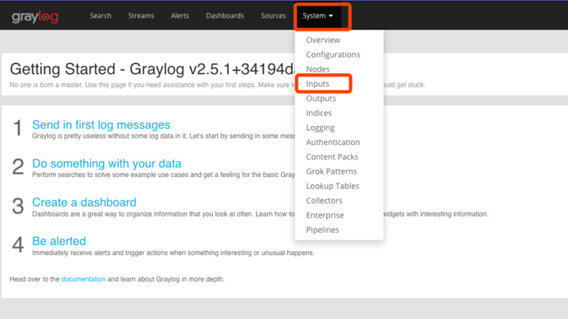
Task: Go to Streams in the navbar
Action: click(141, 16)
